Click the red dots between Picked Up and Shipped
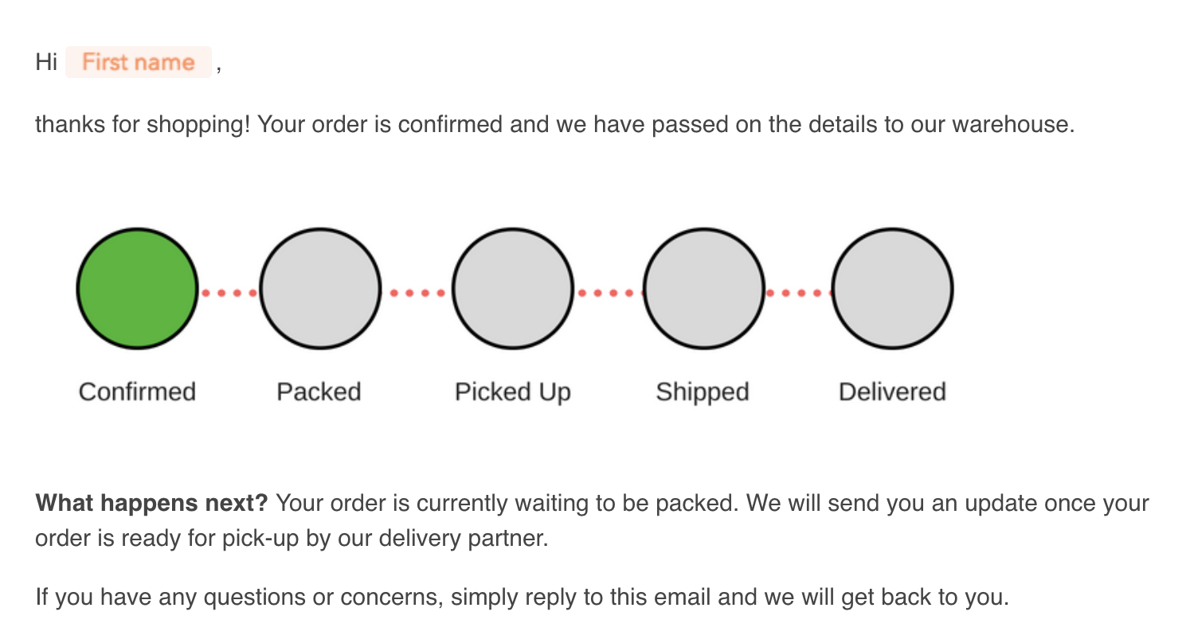 pyautogui.click(x=608, y=293)
